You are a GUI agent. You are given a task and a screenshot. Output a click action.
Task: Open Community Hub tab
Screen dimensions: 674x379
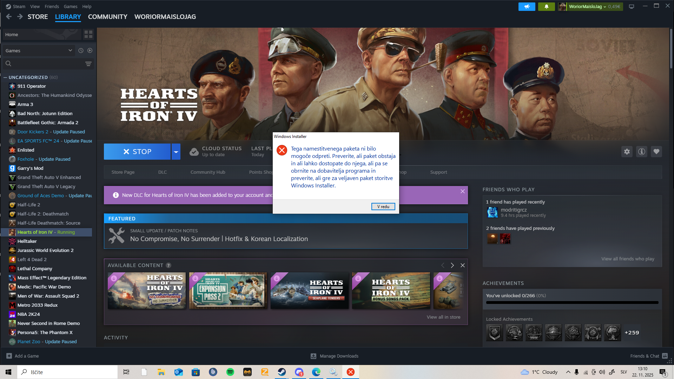pos(208,172)
